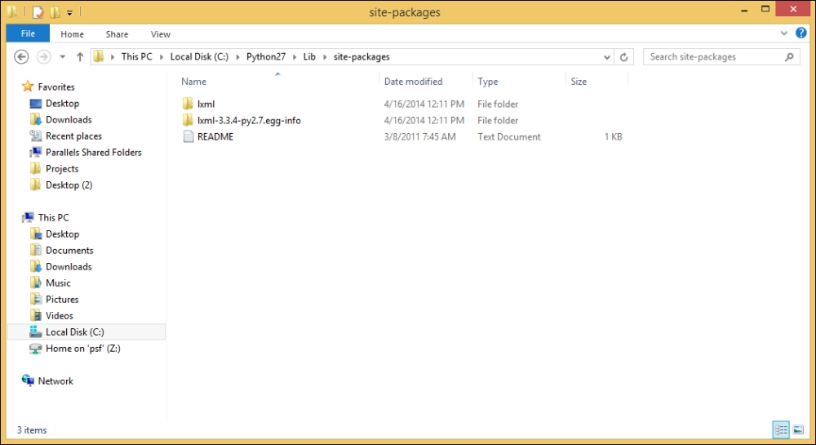Click the window folder icon in title bar
Viewport: 816px width, 445px height.
(x=12, y=11)
